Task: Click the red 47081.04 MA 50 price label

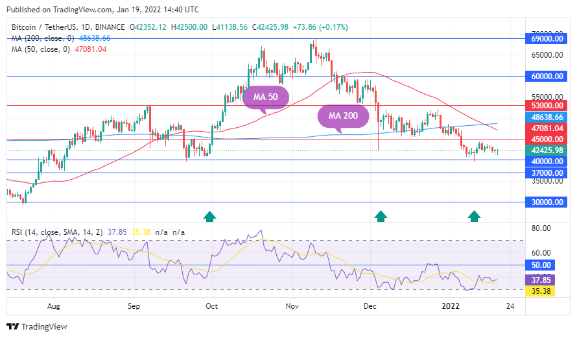Action: (x=547, y=128)
